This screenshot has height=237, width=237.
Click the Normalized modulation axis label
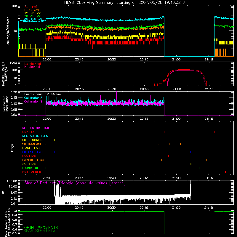pyautogui.click(x=5, y=103)
